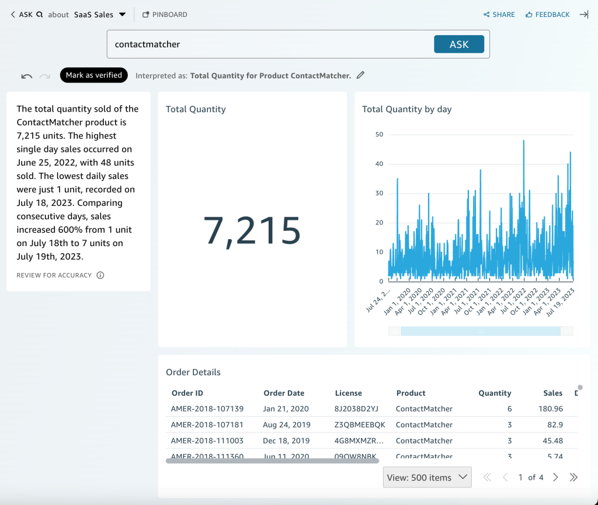Open the View: 500 items dropdown

[x=427, y=478]
